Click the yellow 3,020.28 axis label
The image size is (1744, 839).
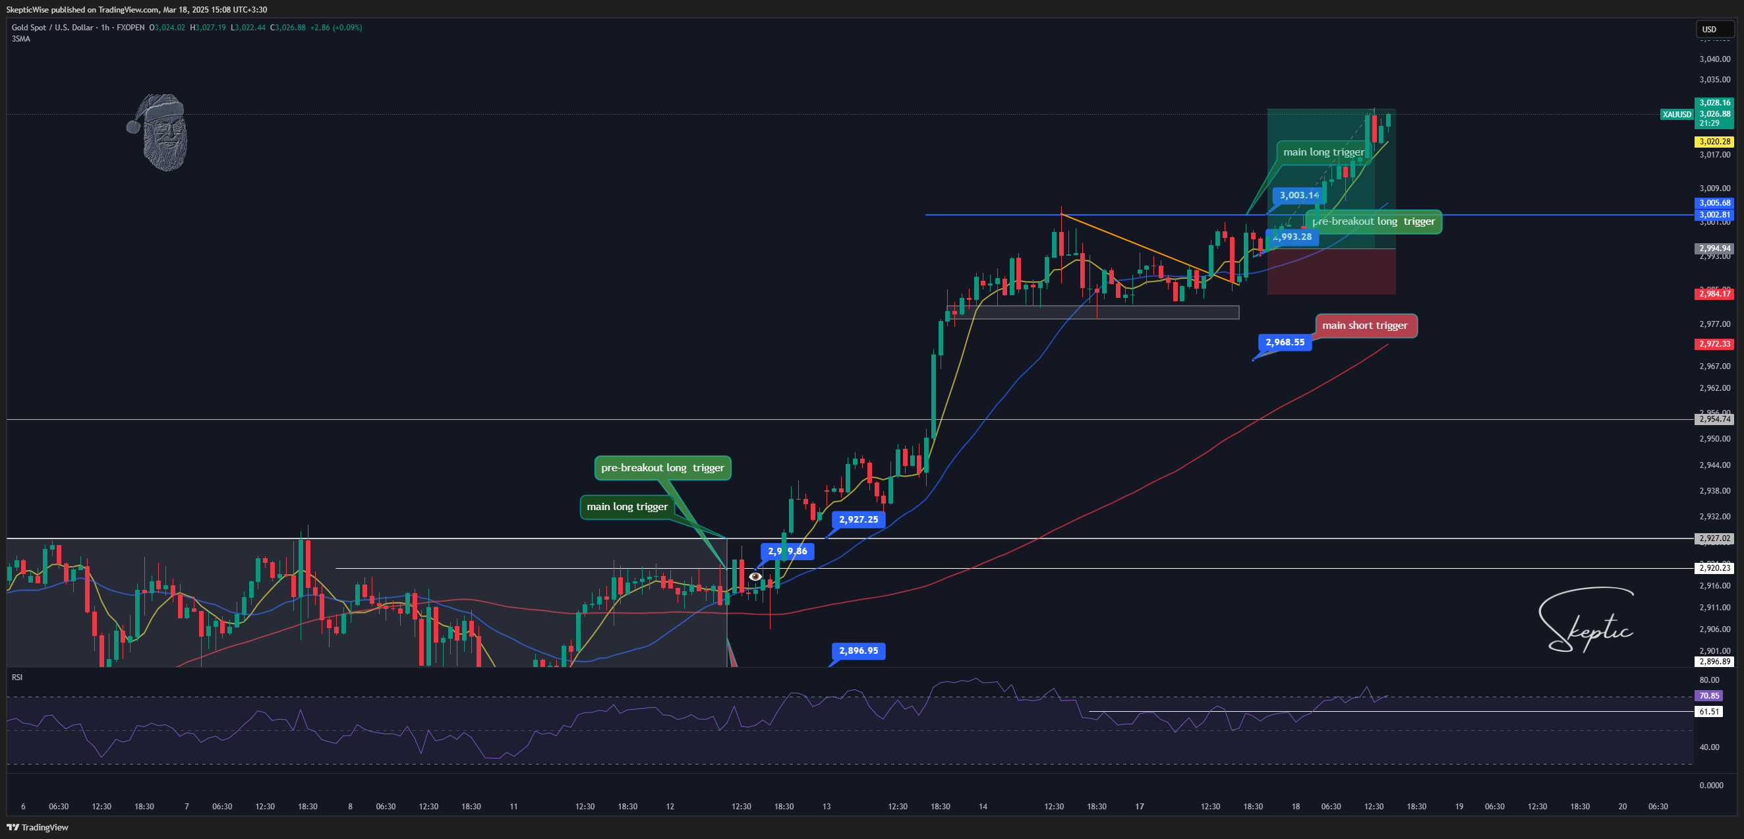coord(1714,142)
